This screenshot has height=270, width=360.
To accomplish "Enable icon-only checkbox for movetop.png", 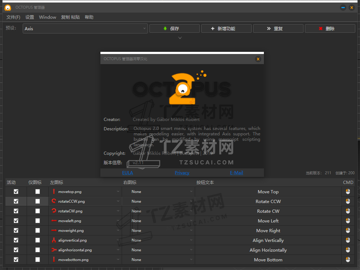I will pos(38,192).
